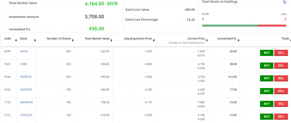Click MAYBANK unrealized P/L -19.00

232,102
